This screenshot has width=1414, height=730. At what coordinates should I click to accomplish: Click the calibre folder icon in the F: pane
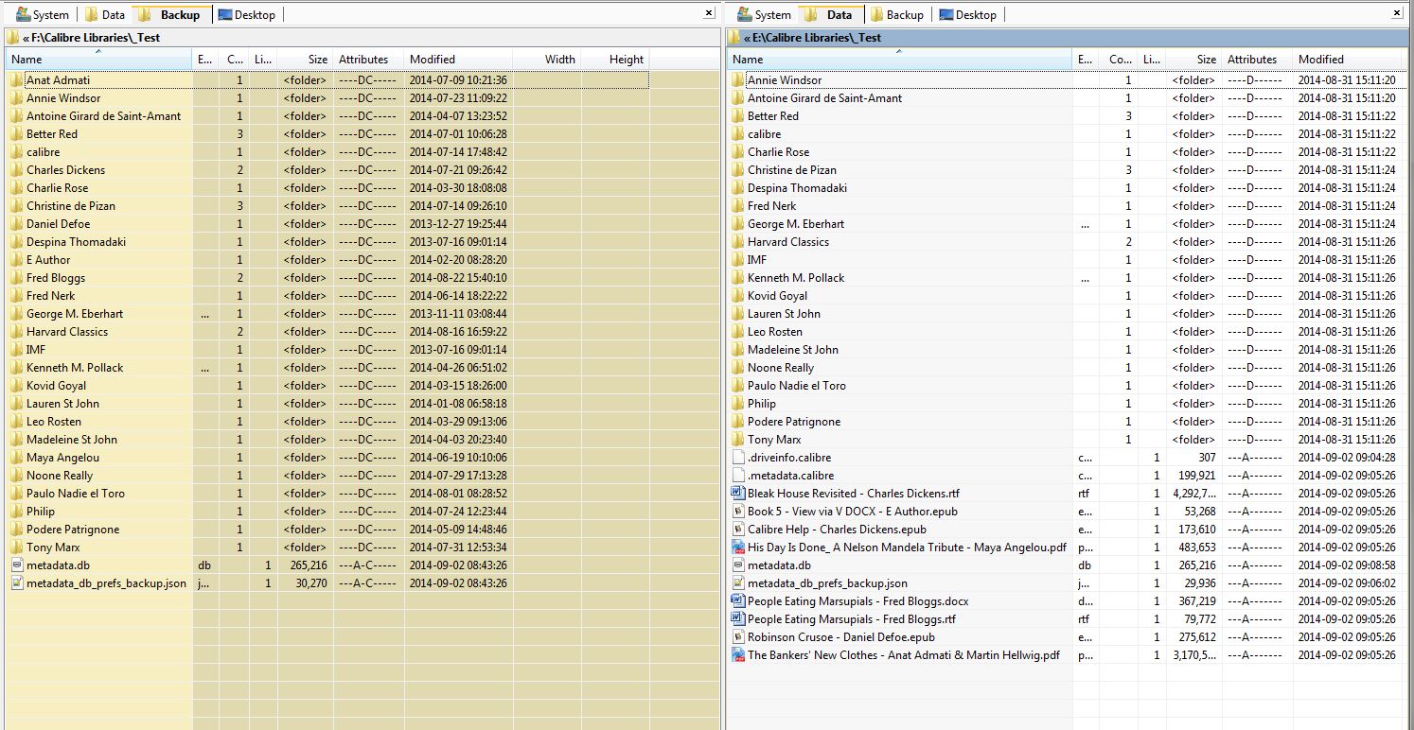coord(16,152)
